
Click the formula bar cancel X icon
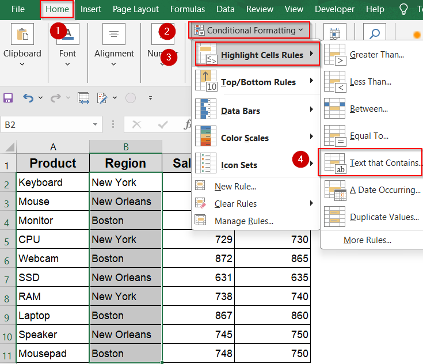[x=137, y=124]
